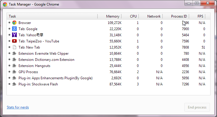Select the Extension: Hangouts row

point(34,66)
